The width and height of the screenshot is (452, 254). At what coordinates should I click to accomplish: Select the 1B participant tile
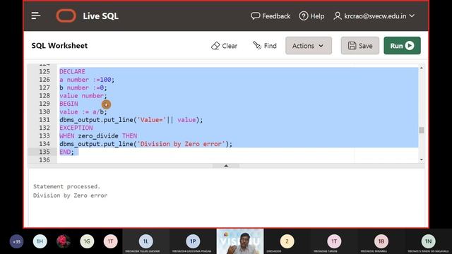point(381,241)
